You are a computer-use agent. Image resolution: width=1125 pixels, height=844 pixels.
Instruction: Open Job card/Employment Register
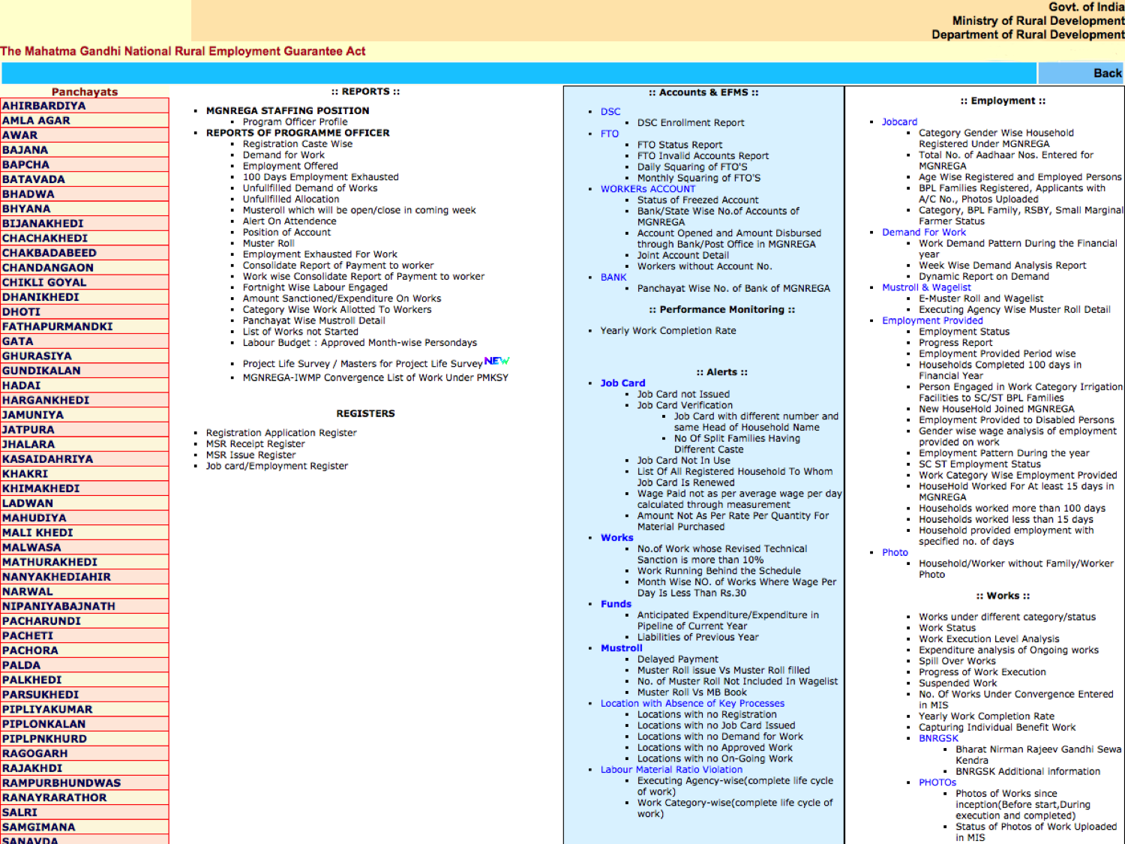click(x=277, y=466)
